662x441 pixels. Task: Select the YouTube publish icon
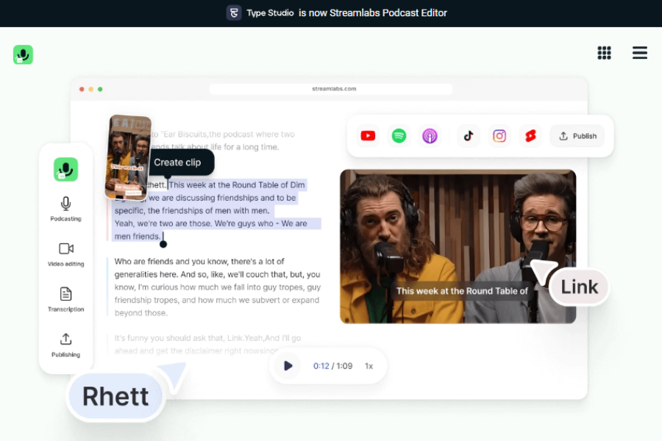point(368,136)
